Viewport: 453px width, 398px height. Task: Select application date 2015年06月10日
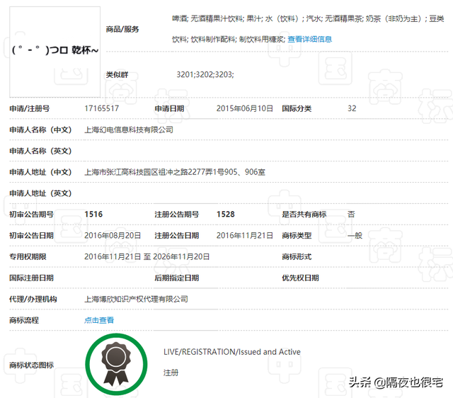click(x=245, y=108)
